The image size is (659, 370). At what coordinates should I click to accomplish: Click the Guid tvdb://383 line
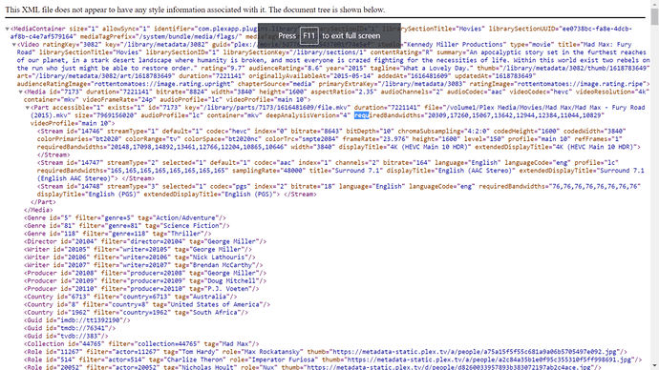coord(66,336)
